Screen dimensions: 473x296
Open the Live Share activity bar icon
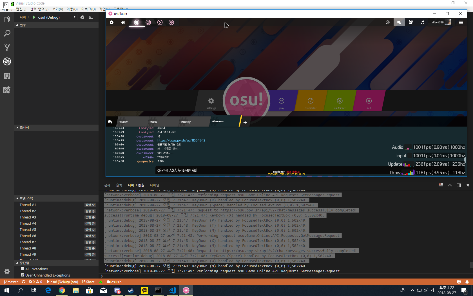(x=7, y=90)
